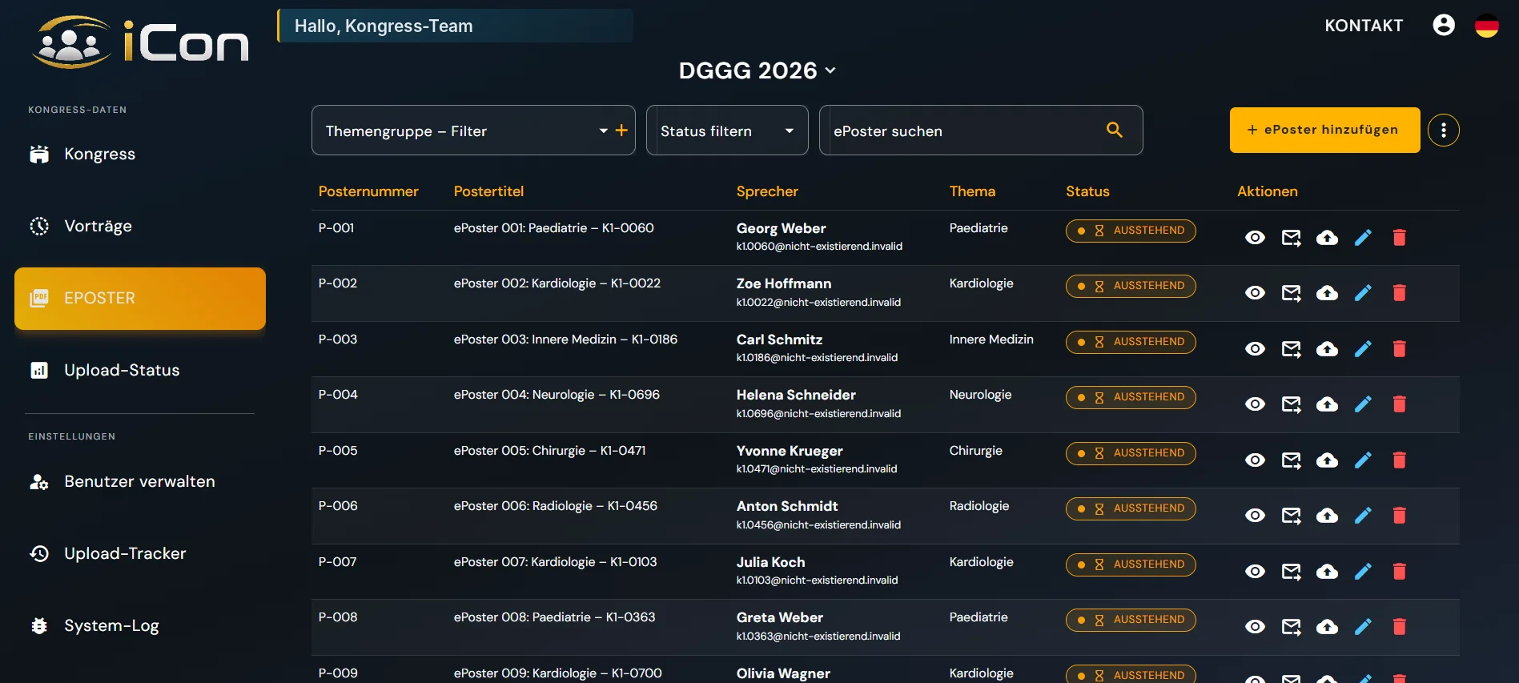Open Upload-Status page
Image resolution: width=1519 pixels, height=683 pixels.
point(140,371)
